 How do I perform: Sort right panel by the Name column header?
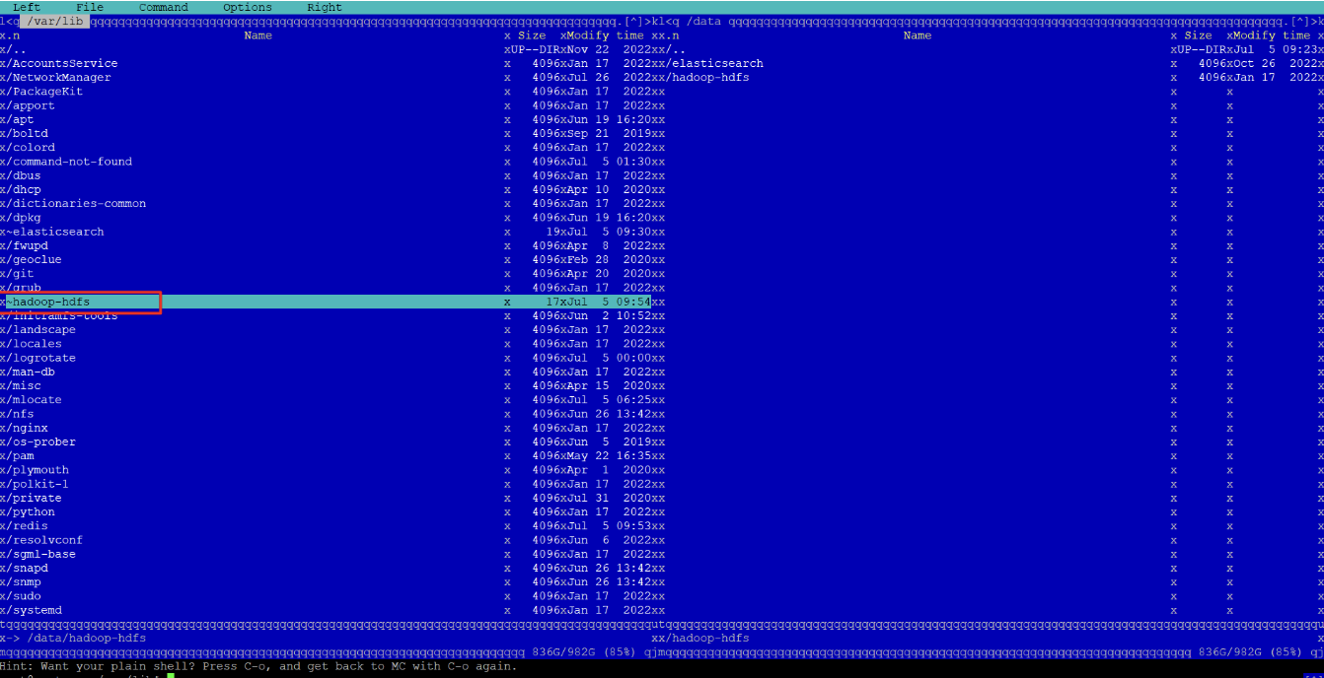tap(918, 35)
